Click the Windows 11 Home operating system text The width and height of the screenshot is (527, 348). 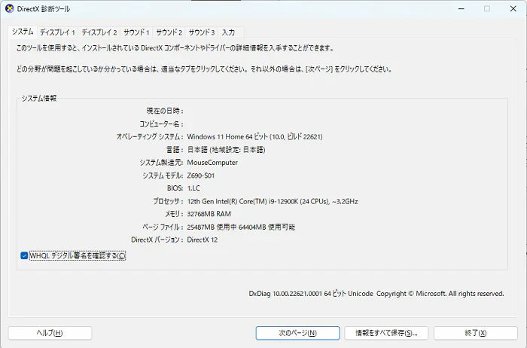click(x=254, y=137)
